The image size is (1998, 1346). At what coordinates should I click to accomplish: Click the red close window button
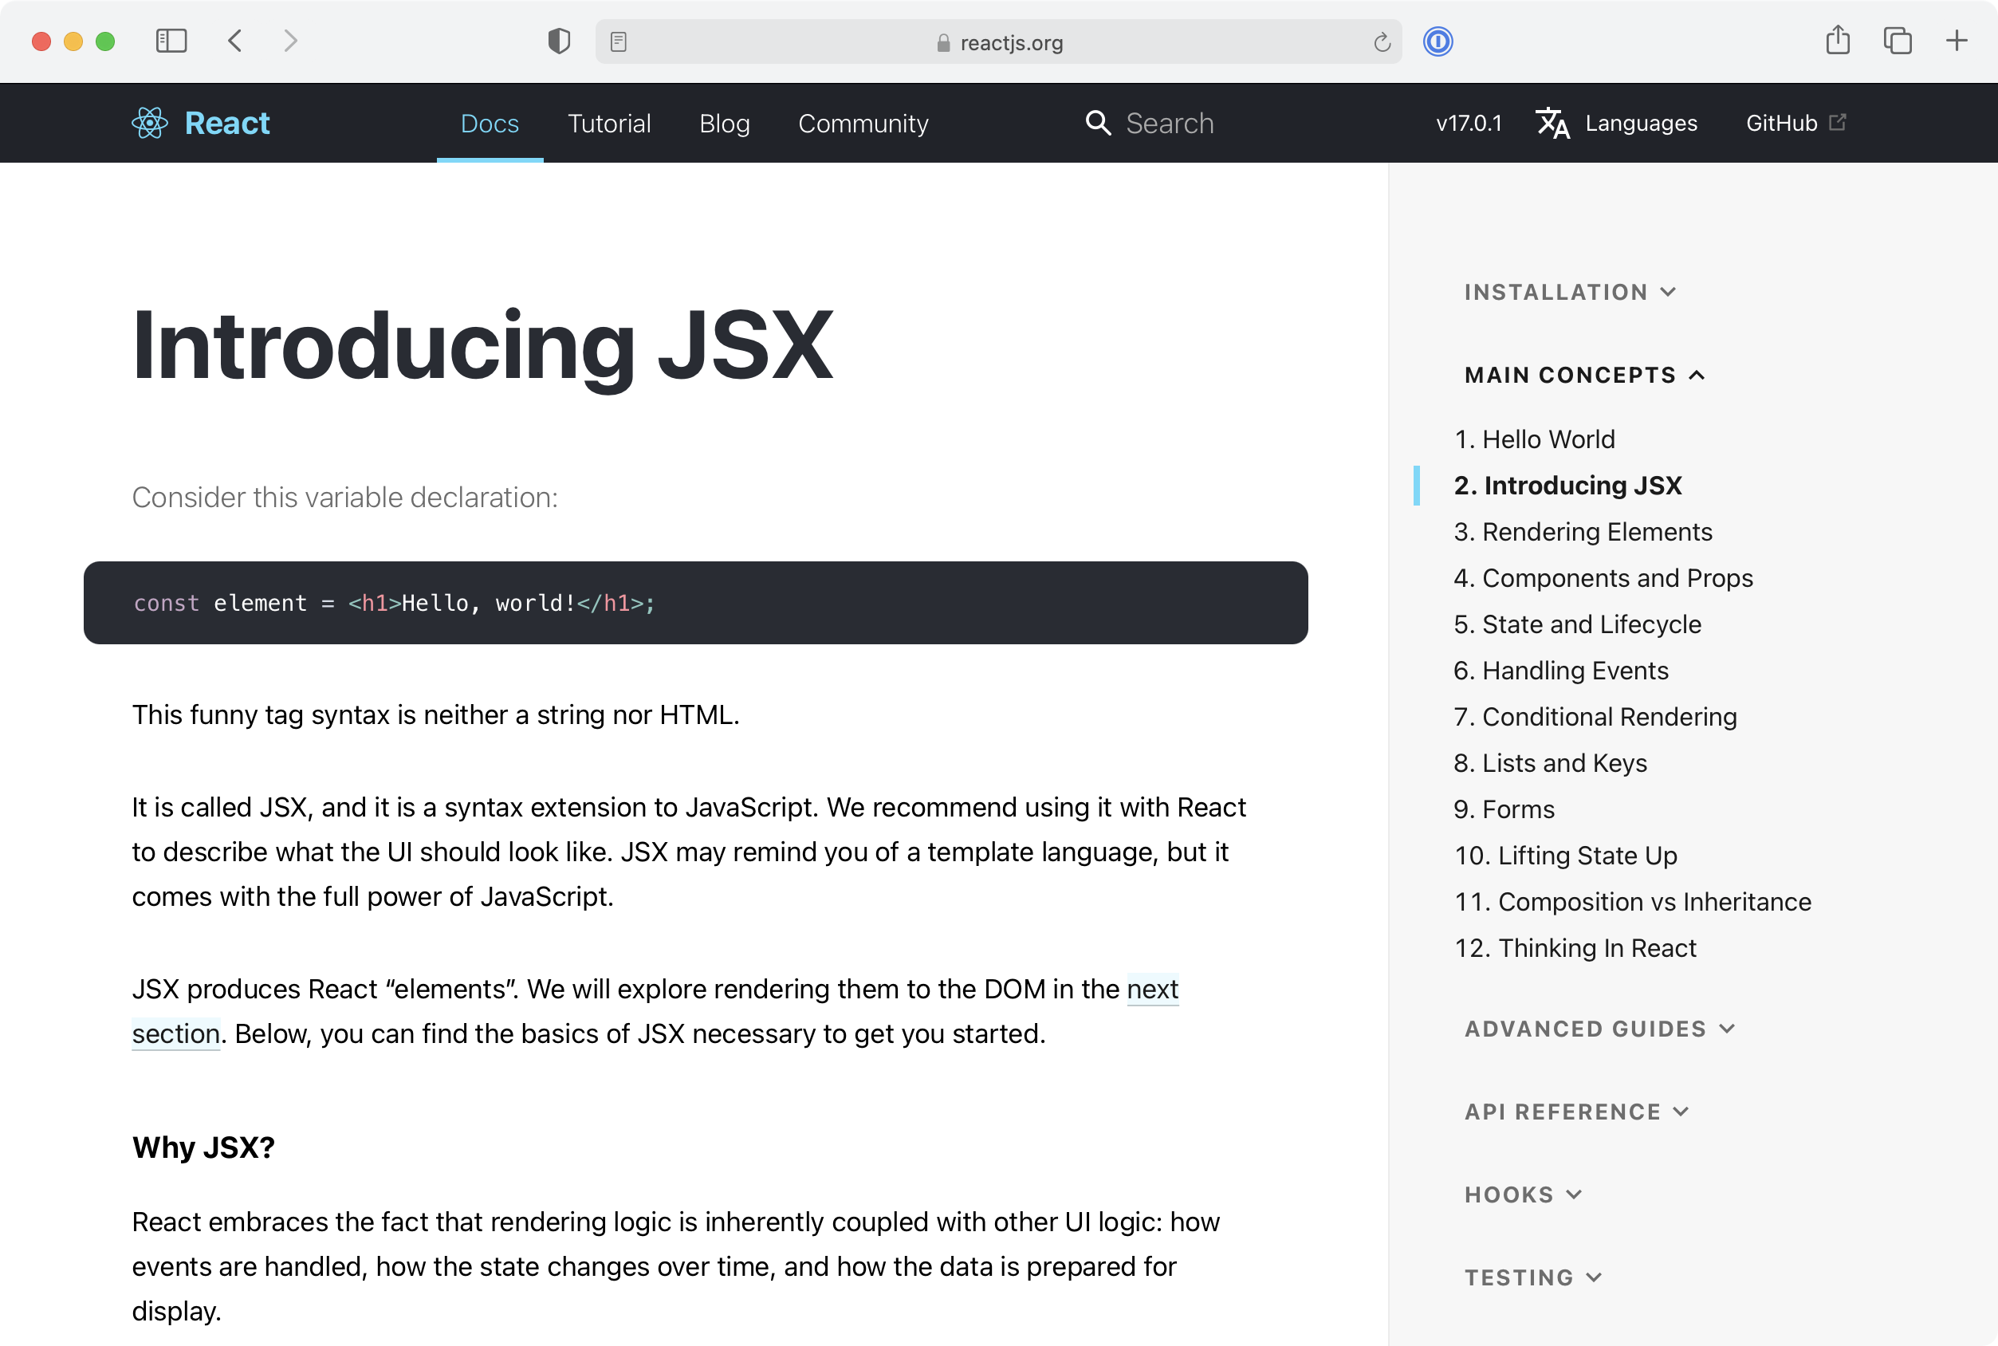click(x=41, y=41)
